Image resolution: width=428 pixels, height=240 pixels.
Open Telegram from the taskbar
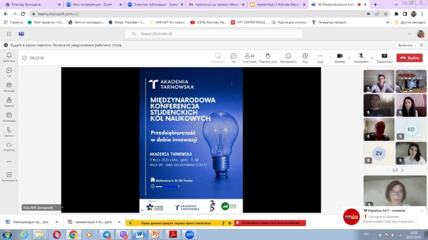click(107, 235)
